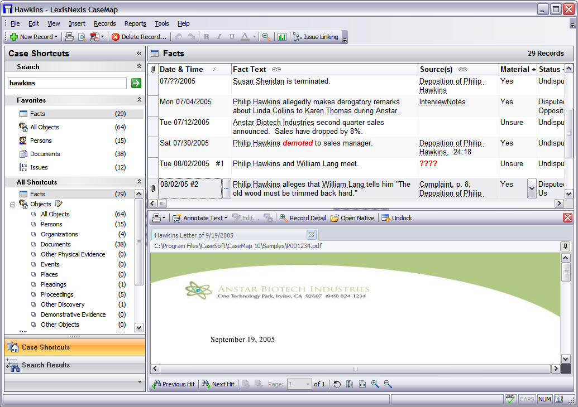The height and width of the screenshot is (407, 578).
Task: Close the Hawkins Letter tab
Action: [x=311, y=235]
